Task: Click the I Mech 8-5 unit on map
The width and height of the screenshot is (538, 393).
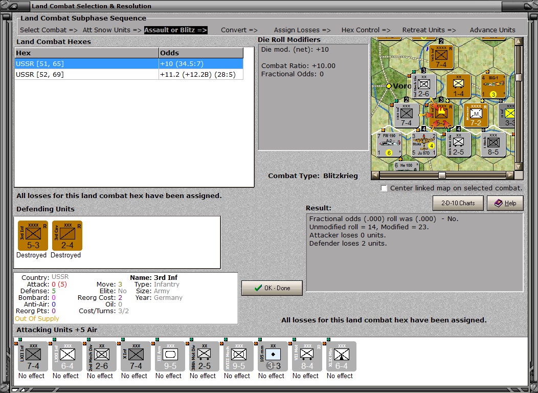Action: click(x=493, y=144)
